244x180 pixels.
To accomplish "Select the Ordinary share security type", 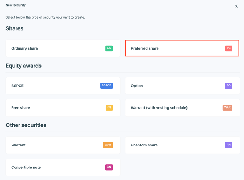I will click(x=55, y=48).
